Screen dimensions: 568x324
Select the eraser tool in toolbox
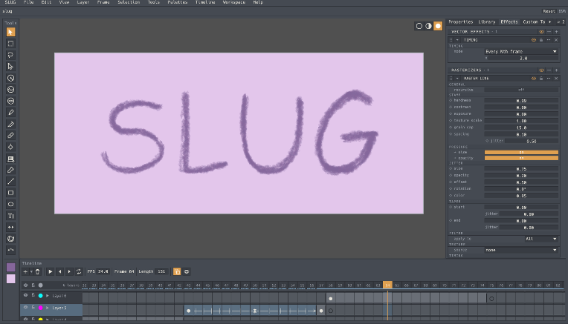click(x=10, y=136)
